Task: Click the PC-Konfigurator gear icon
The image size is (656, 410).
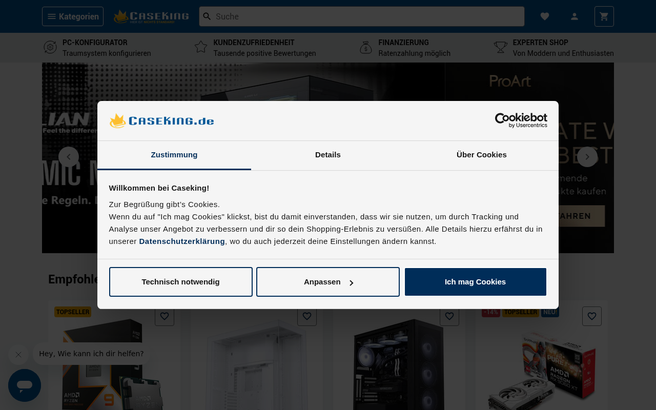Action: pos(50,48)
